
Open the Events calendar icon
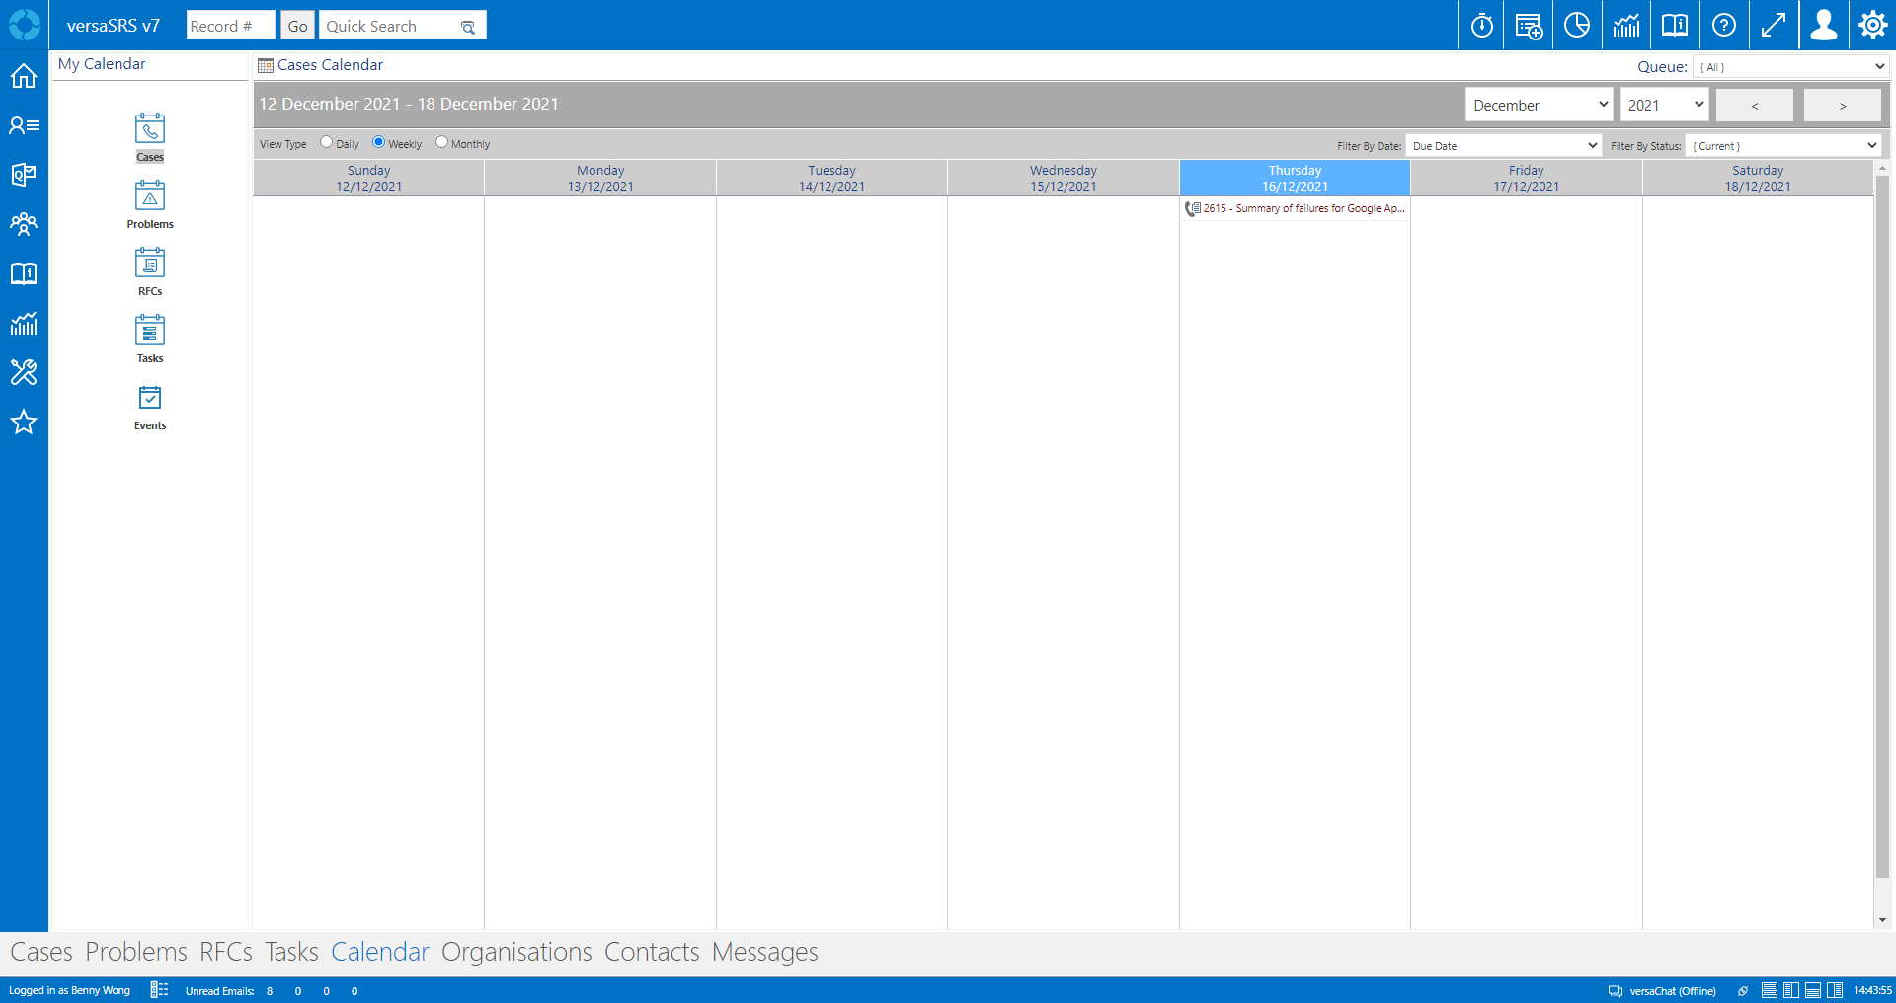pyautogui.click(x=150, y=398)
